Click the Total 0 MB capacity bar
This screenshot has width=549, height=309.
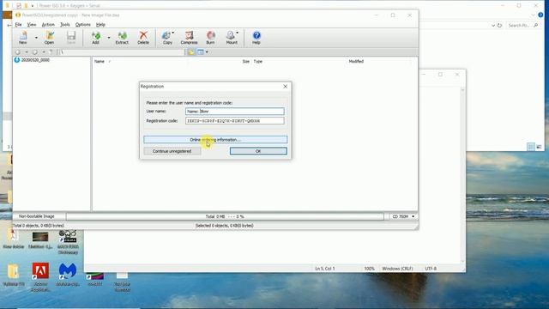[225, 217]
